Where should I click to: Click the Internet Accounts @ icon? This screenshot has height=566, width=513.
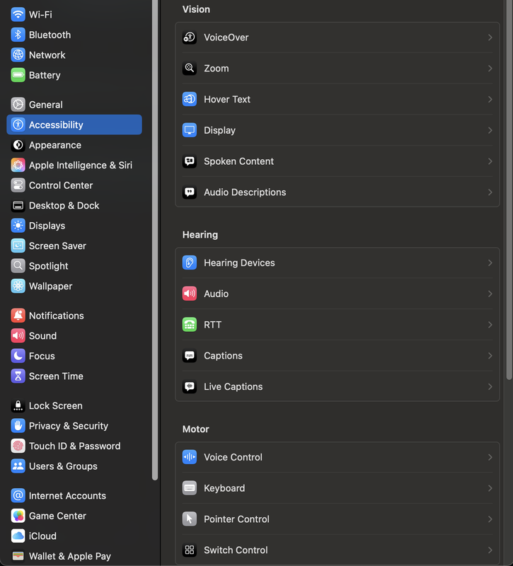coord(18,496)
